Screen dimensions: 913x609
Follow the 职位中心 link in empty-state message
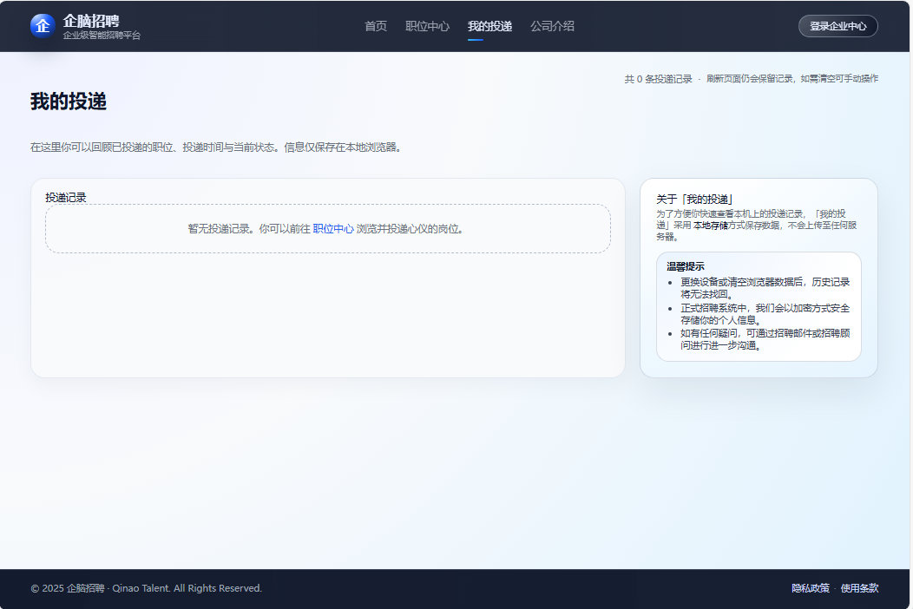[333, 229]
